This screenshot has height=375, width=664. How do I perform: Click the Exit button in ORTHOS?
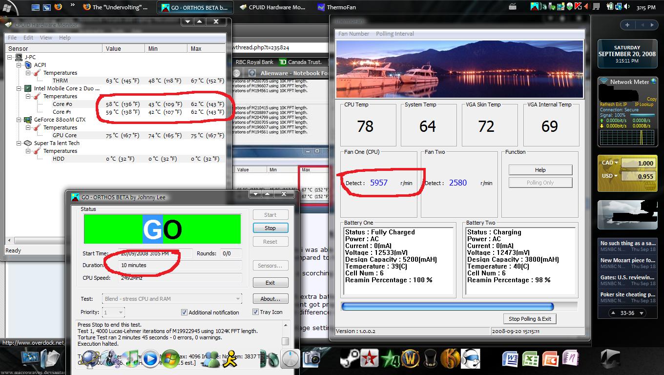270,283
